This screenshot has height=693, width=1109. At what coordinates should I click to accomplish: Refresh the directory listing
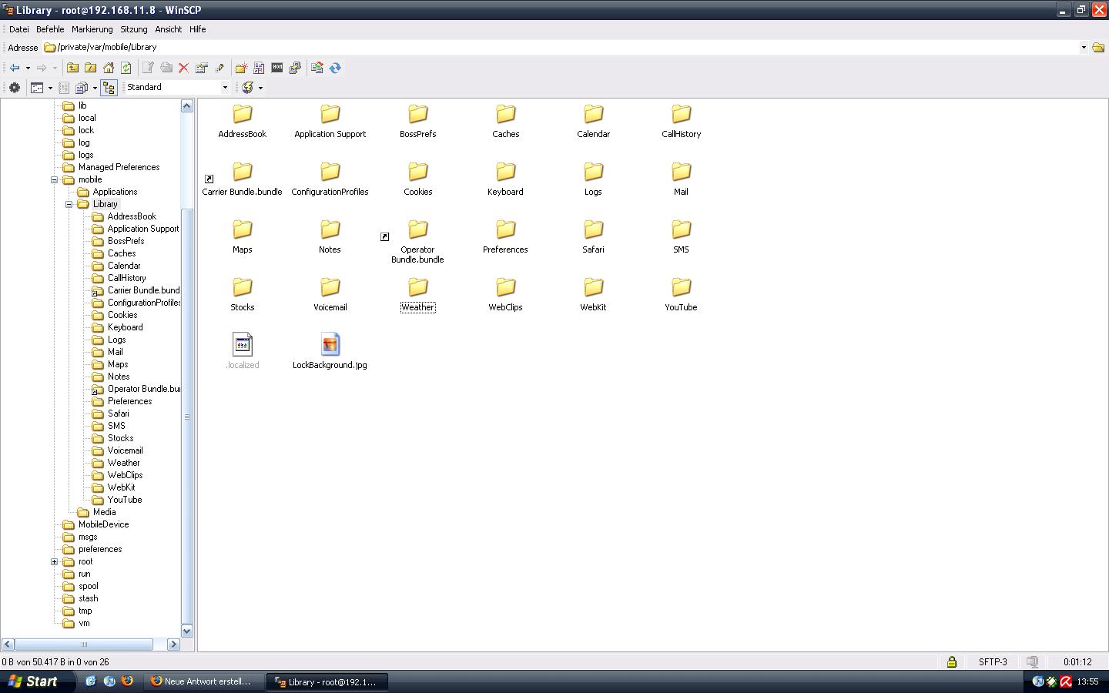[x=126, y=68]
